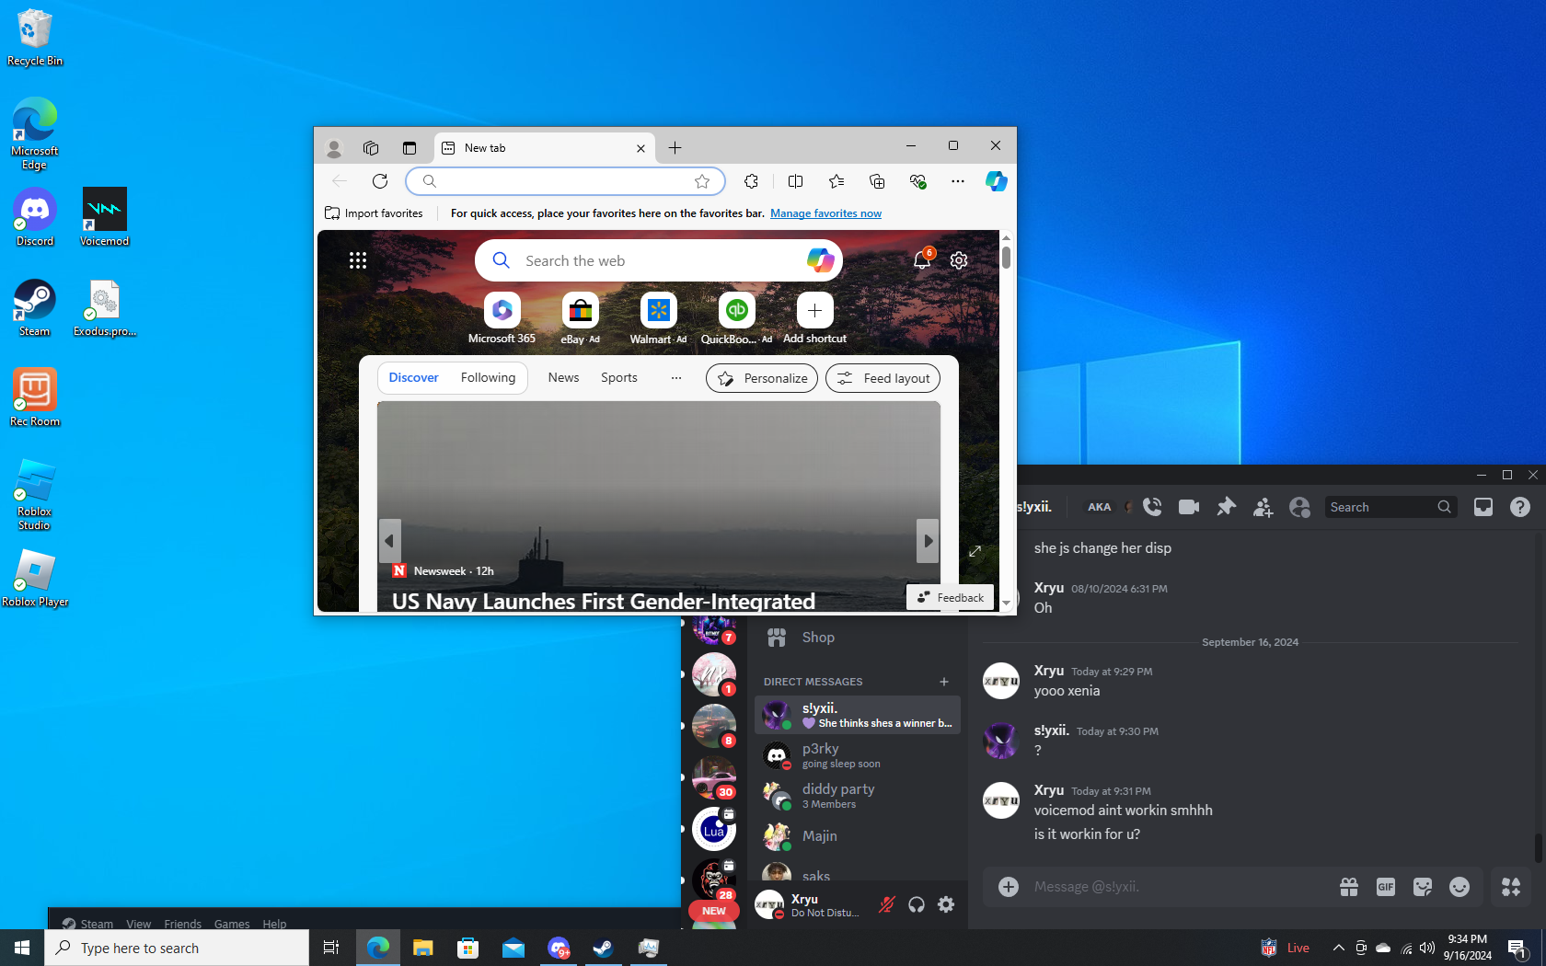Toggle Discord headphones deafen
Viewport: 1546px width, 966px height.
pyautogui.click(x=917, y=905)
